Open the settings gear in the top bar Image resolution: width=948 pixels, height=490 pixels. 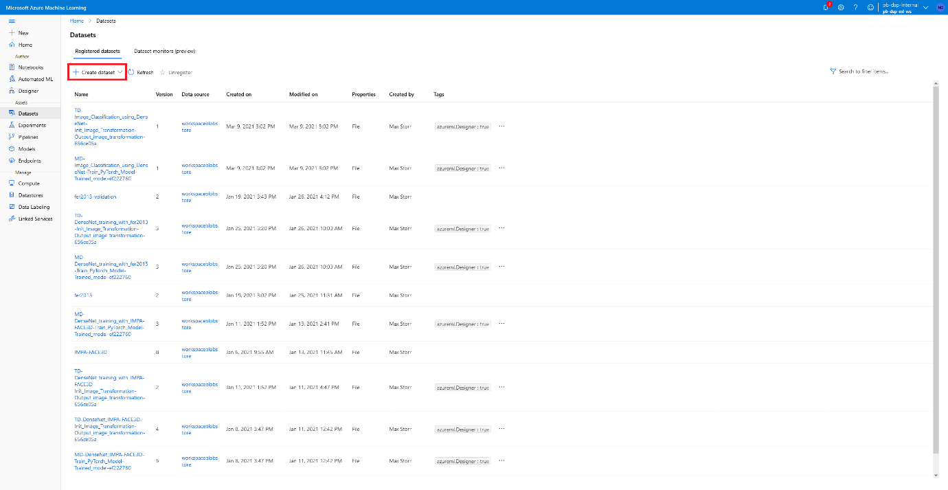pyautogui.click(x=839, y=7)
